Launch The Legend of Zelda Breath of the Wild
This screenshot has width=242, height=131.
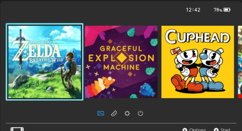pyautogui.click(x=44, y=62)
